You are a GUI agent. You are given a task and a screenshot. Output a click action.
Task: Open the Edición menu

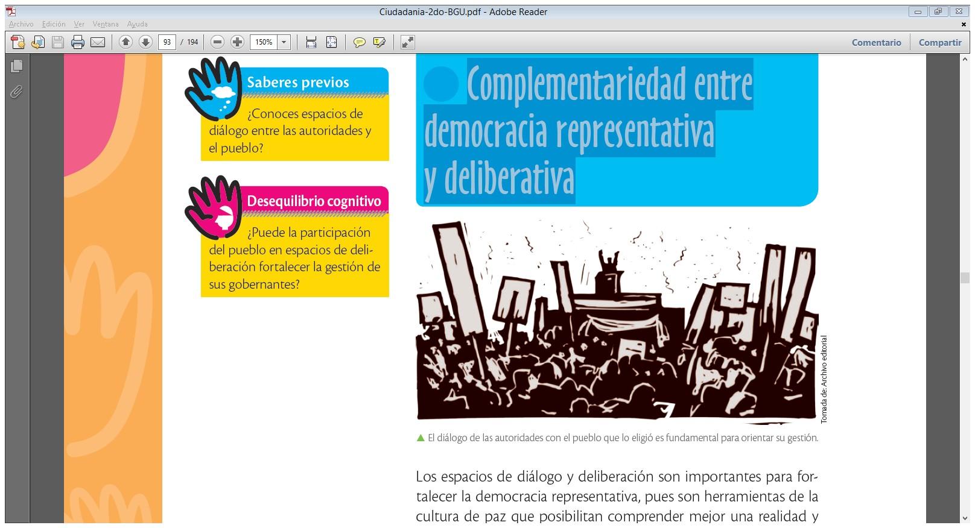tap(54, 24)
